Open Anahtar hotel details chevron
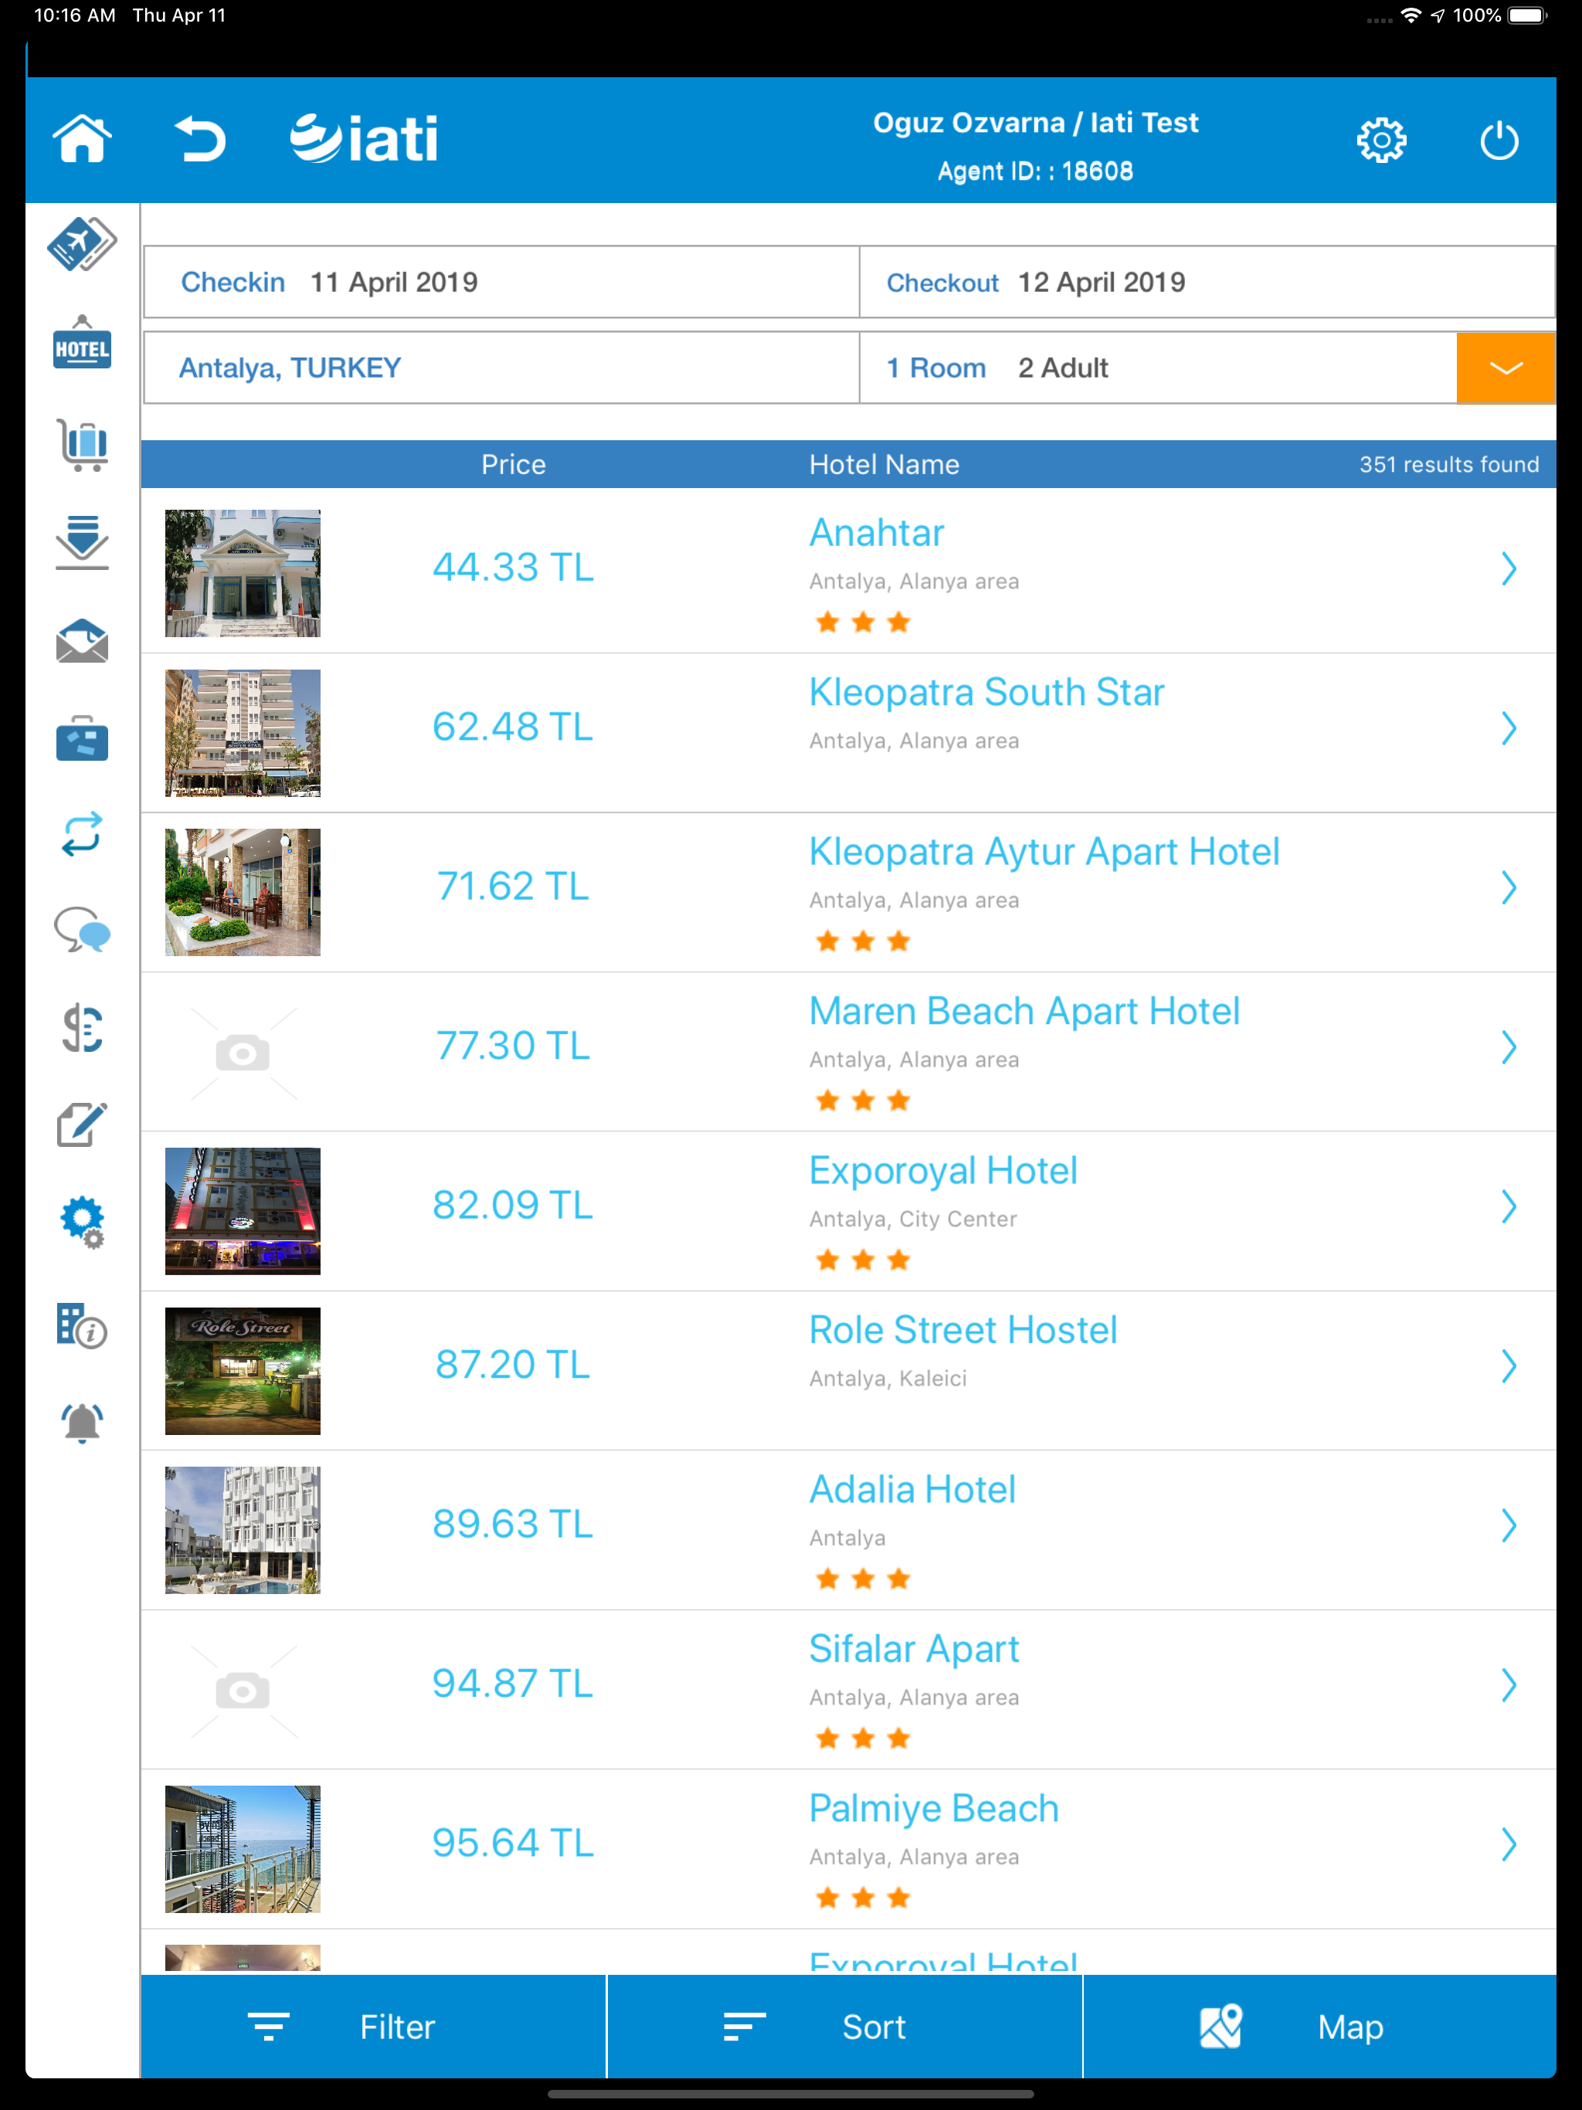 tap(1509, 569)
